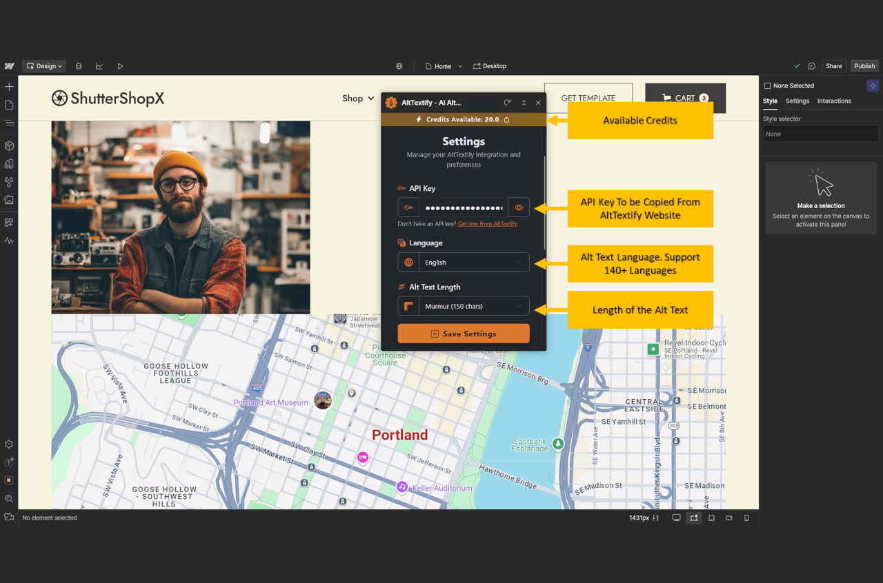Viewport: 883px width, 583px height.
Task: Open the Components cube icon
Action: coord(9,146)
